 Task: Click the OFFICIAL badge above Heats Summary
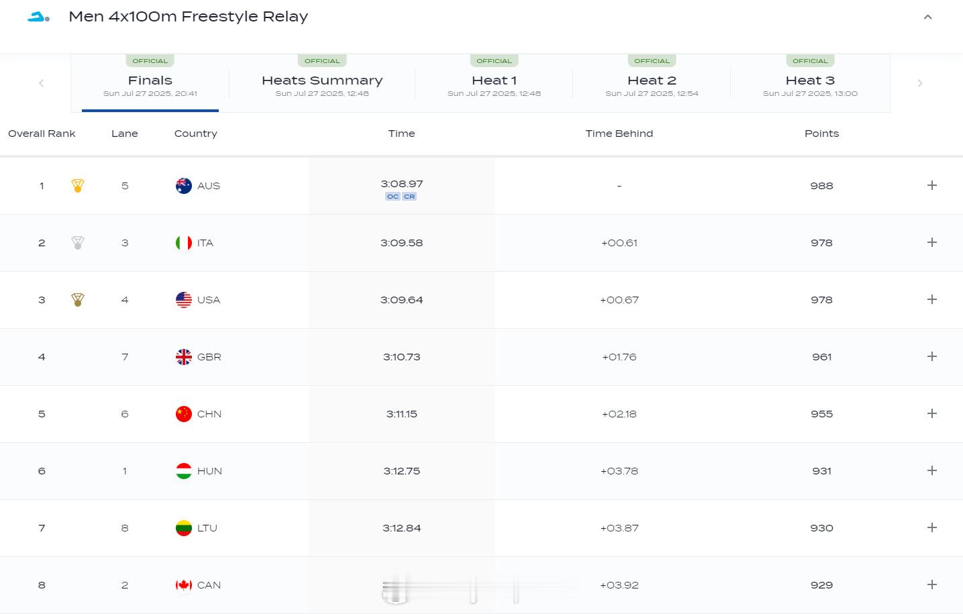pos(322,61)
